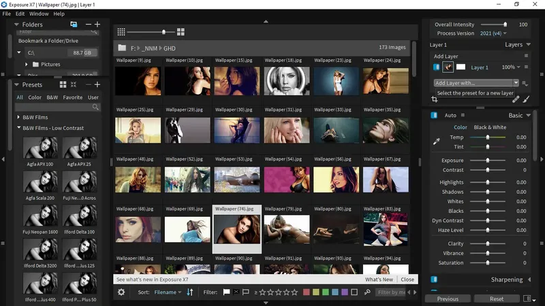Filter by the white pick flag
The height and width of the screenshot is (306, 545).
(227, 292)
